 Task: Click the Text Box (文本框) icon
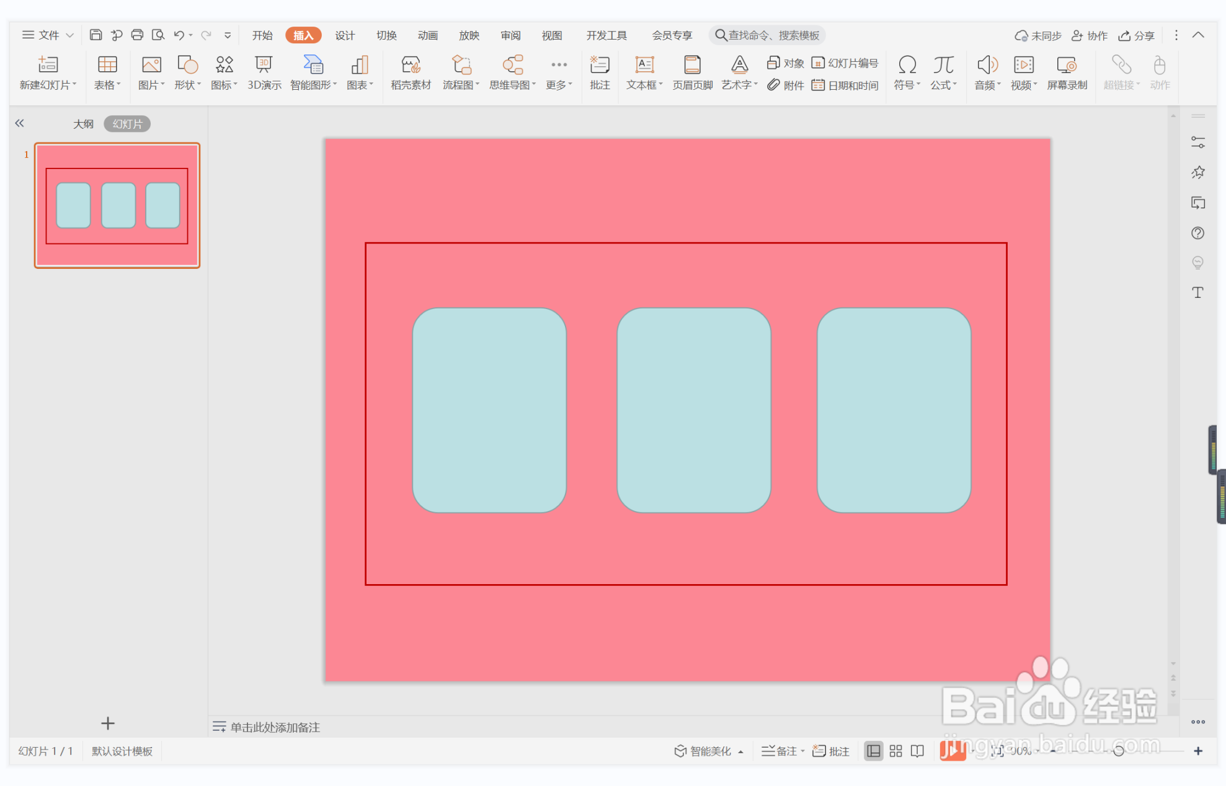[x=644, y=66]
